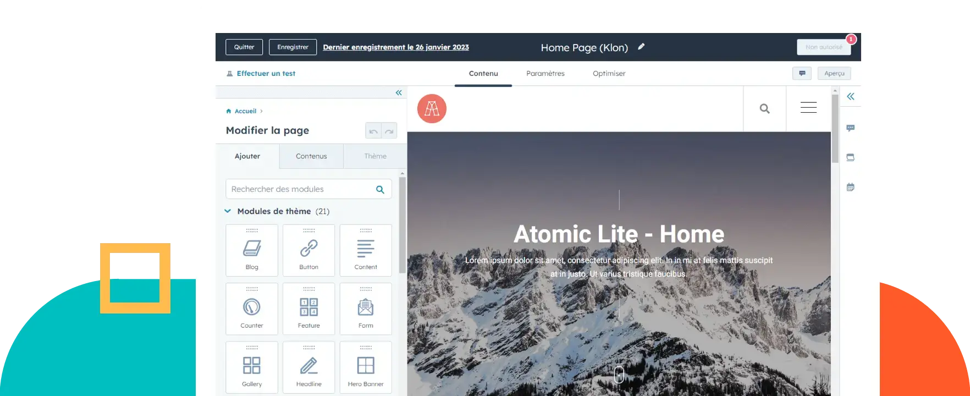970x396 pixels.
Task: Click the undo arrow button
Action: pos(373,131)
